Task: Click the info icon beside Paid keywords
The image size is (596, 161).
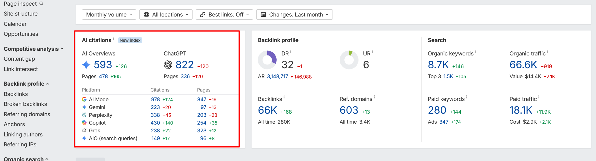Action: pyautogui.click(x=467, y=97)
